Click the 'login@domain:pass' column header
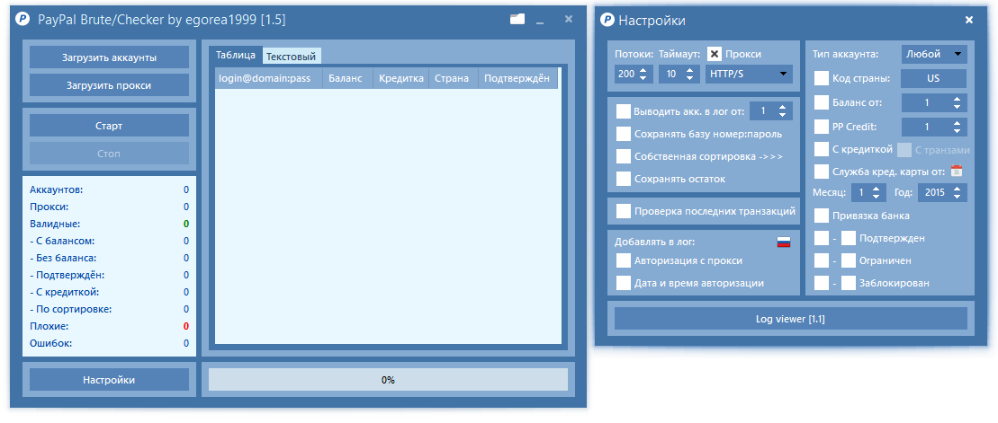 click(x=268, y=78)
